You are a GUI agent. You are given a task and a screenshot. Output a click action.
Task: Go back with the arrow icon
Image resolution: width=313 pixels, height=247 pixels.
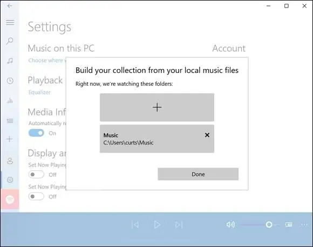[10, 6]
